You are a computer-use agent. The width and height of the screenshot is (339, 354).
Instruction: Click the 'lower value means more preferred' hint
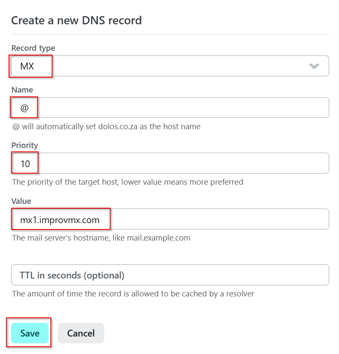pyautogui.click(x=182, y=182)
